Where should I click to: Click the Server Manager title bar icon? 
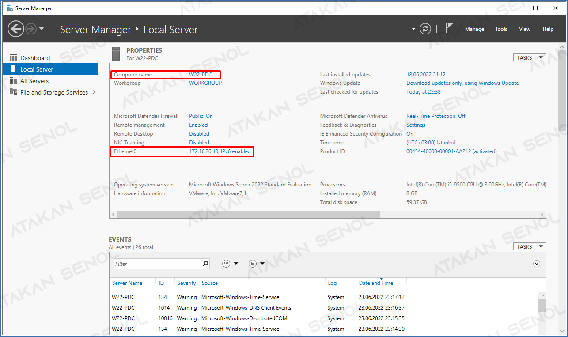9,8
